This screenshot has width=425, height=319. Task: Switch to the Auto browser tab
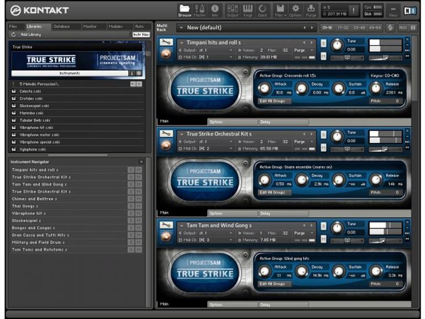(140, 26)
